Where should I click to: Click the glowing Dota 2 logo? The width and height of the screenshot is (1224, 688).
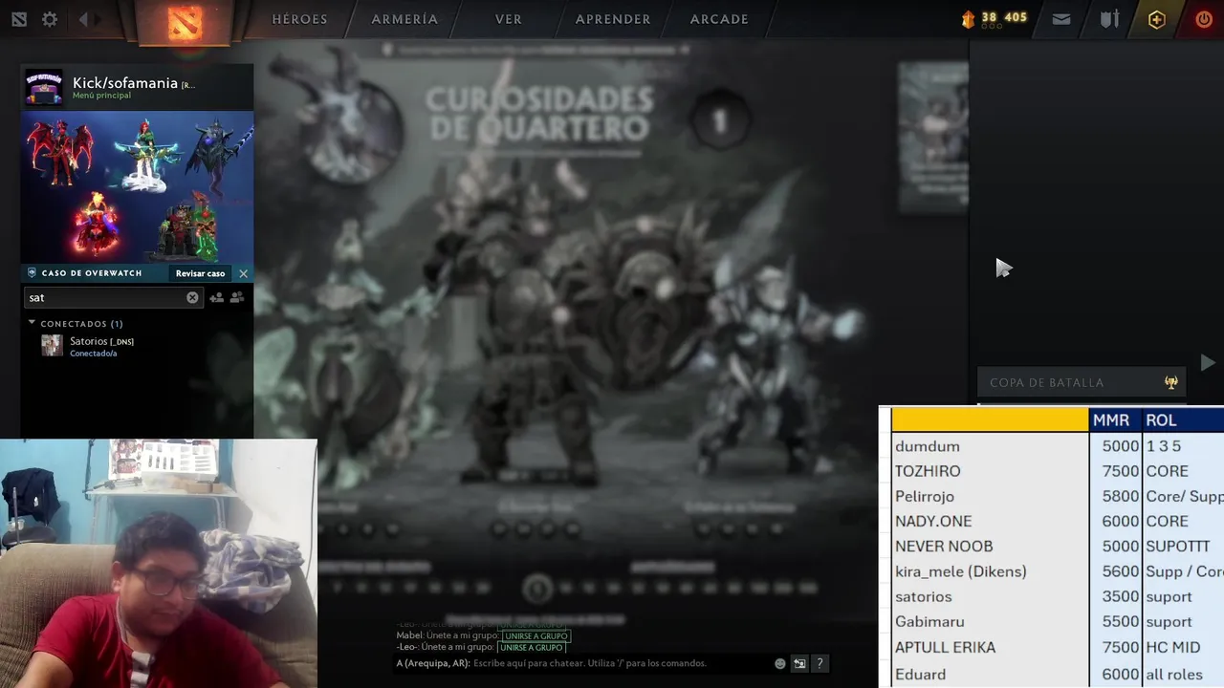click(x=185, y=22)
